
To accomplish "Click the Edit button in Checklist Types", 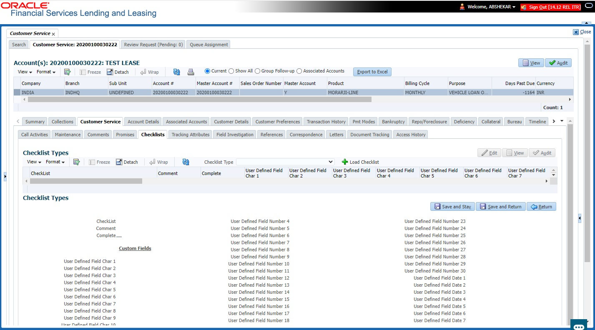I will [x=489, y=153].
